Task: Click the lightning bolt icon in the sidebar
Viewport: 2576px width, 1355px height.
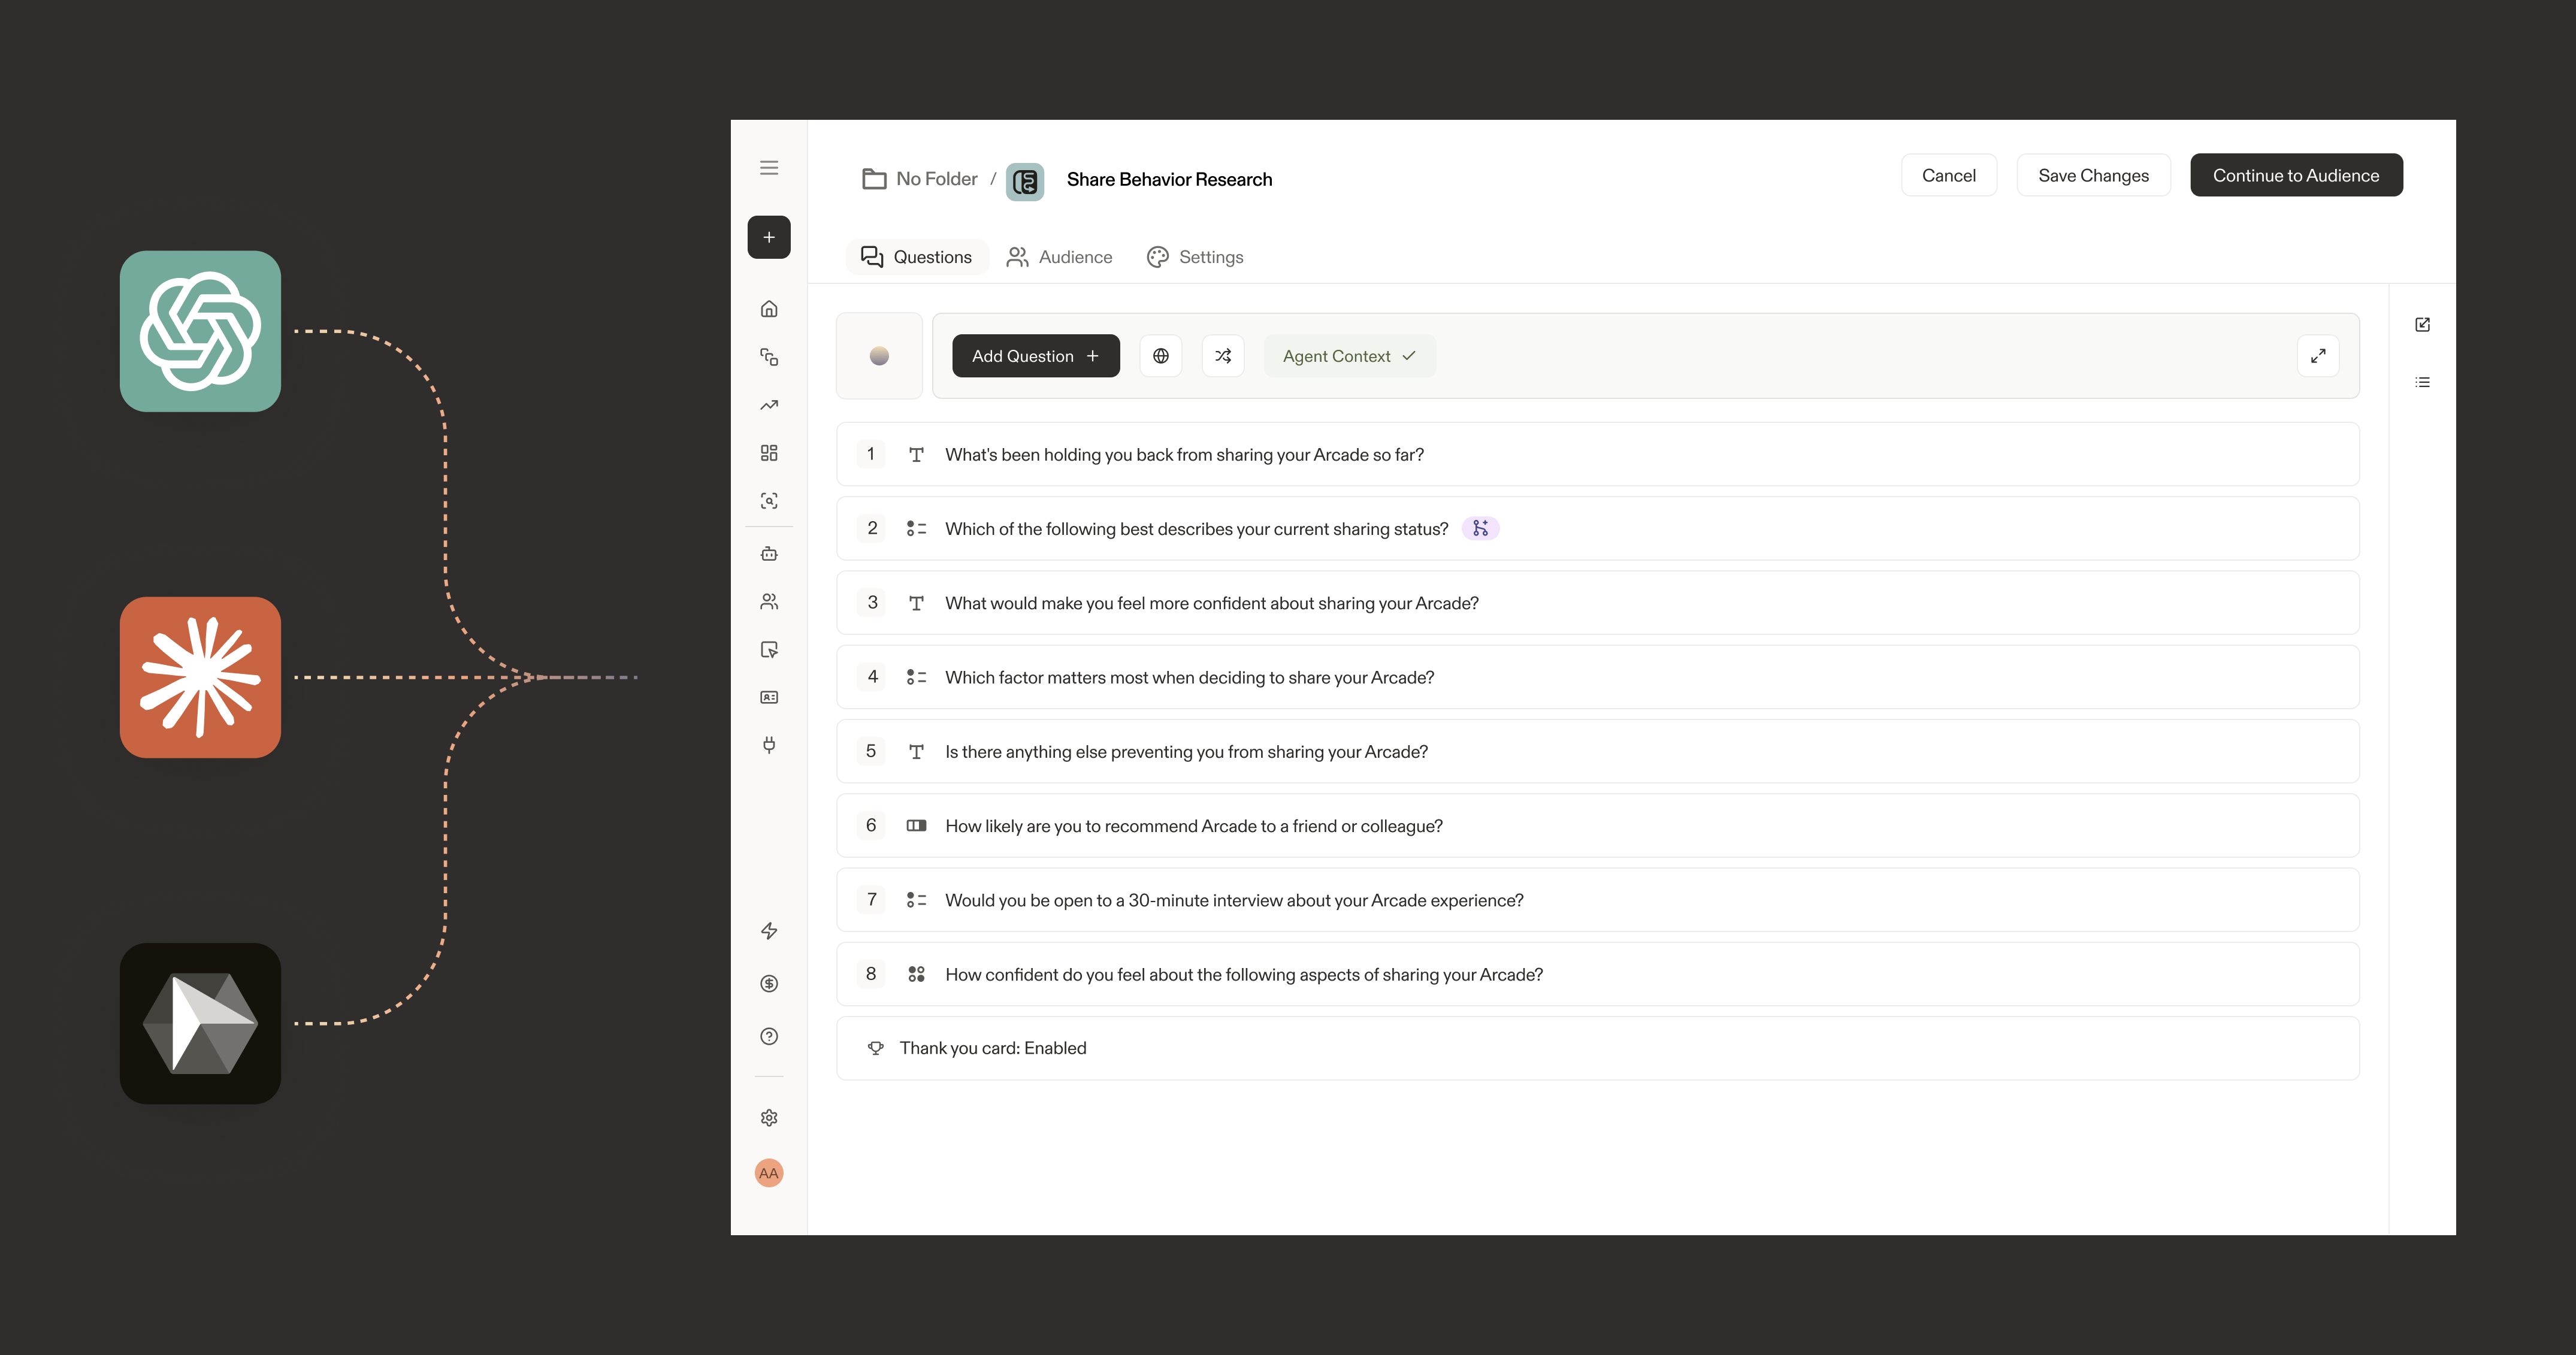Action: coord(769,931)
